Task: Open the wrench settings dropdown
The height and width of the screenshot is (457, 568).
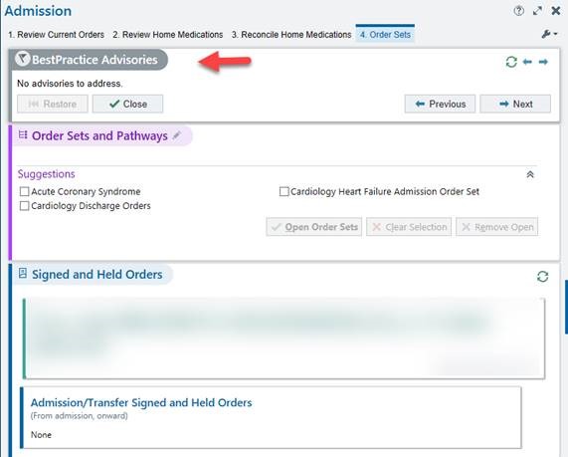Action: pos(549,35)
